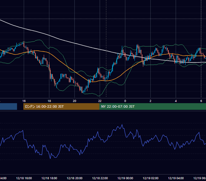206x181 pixels.
Task: Click hour label 4 on upper time axis
Action: [176, 101]
